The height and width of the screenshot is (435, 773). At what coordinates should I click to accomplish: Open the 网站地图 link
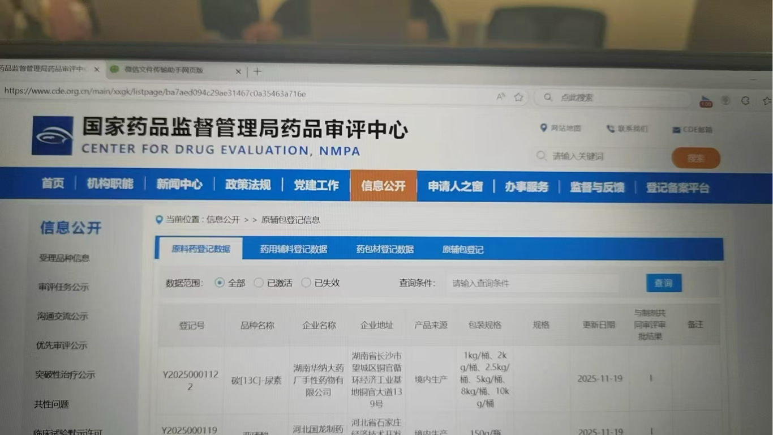(566, 129)
